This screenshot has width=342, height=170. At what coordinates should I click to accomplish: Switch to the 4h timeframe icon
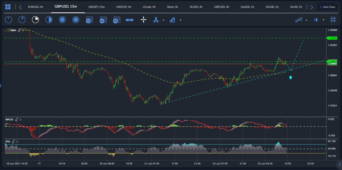pos(76,20)
